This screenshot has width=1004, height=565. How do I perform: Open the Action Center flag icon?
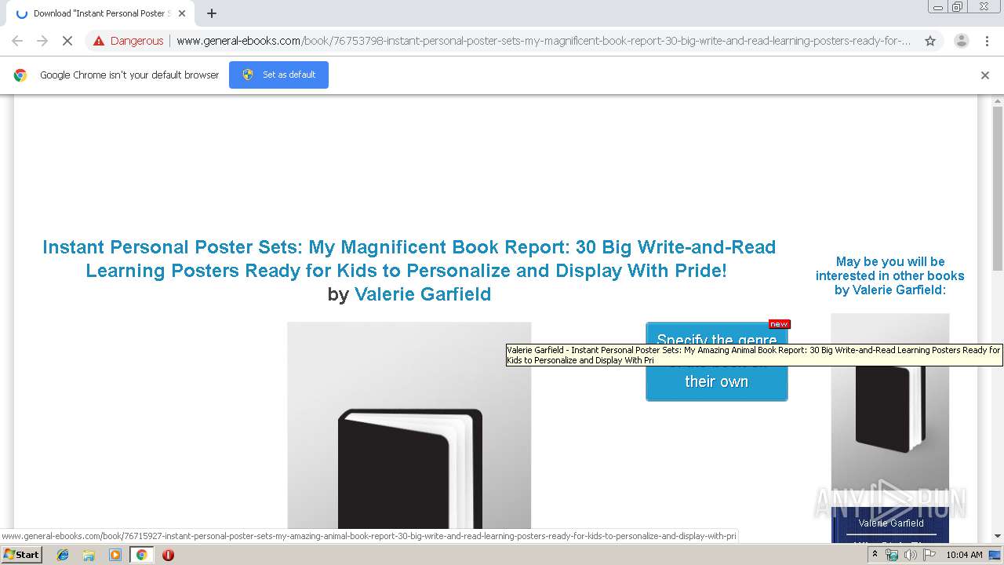coord(929,555)
